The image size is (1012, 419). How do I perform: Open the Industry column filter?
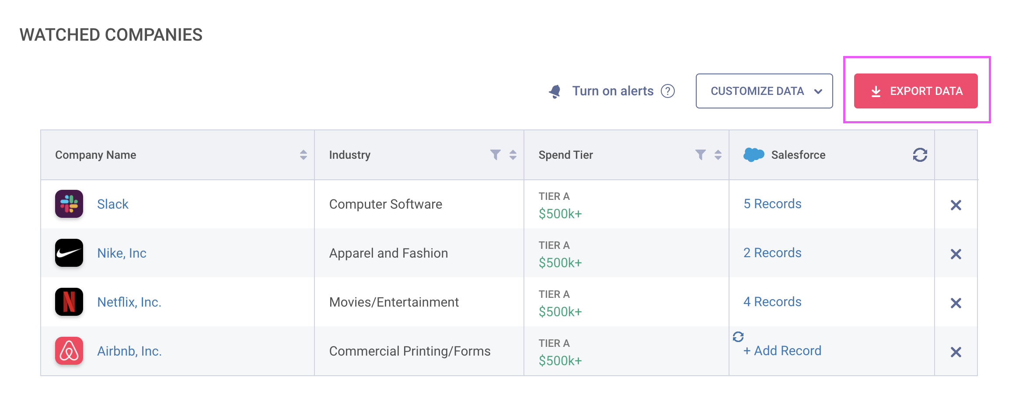click(x=495, y=155)
